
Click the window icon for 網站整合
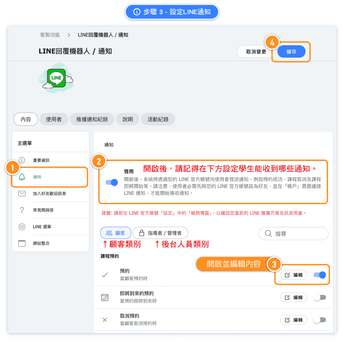point(22,243)
